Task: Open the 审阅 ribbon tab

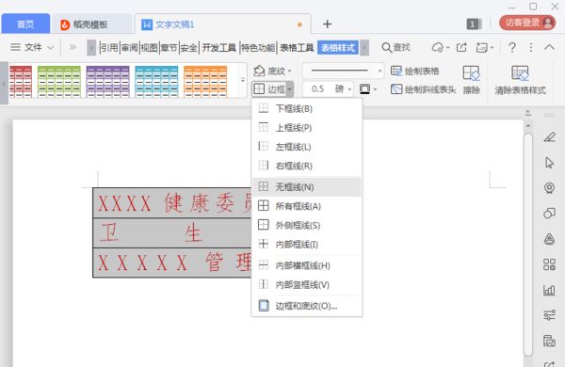Action: pyautogui.click(x=129, y=48)
